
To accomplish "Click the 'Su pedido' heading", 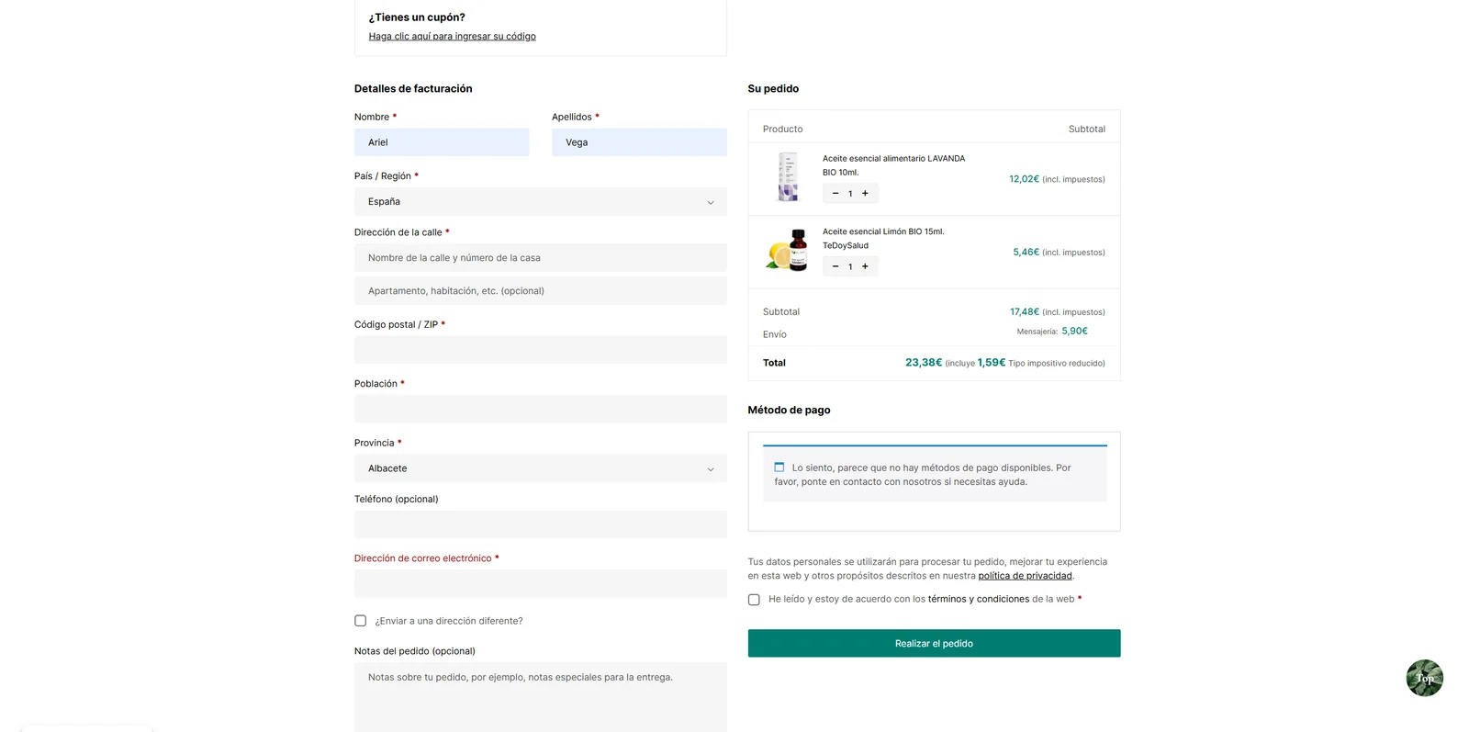I will 773,89.
